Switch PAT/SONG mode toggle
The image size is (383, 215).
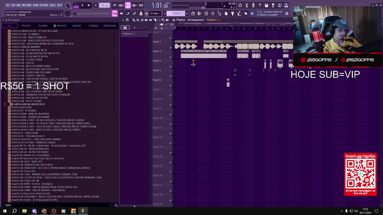click(76, 5)
